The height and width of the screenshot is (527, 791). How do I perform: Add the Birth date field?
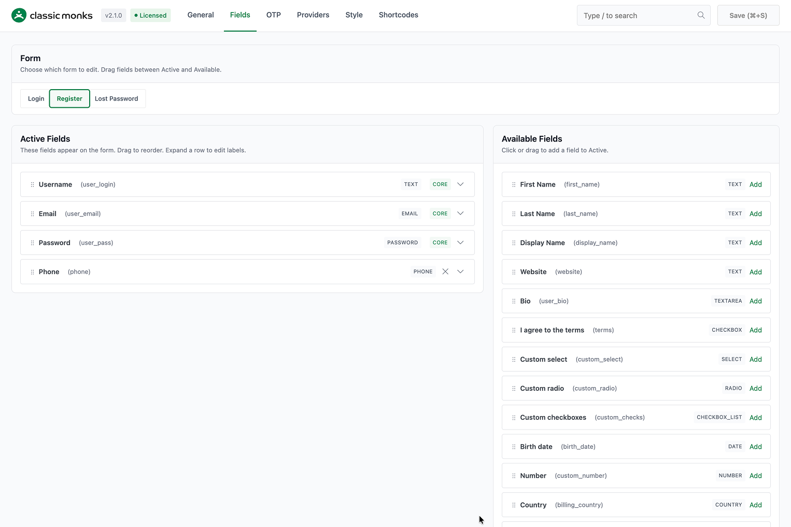[756, 447]
